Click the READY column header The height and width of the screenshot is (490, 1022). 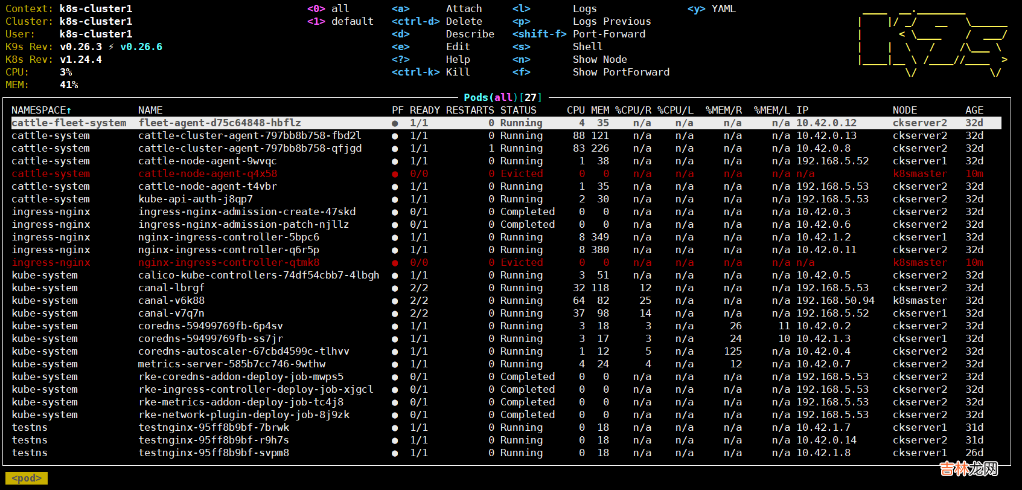point(425,110)
